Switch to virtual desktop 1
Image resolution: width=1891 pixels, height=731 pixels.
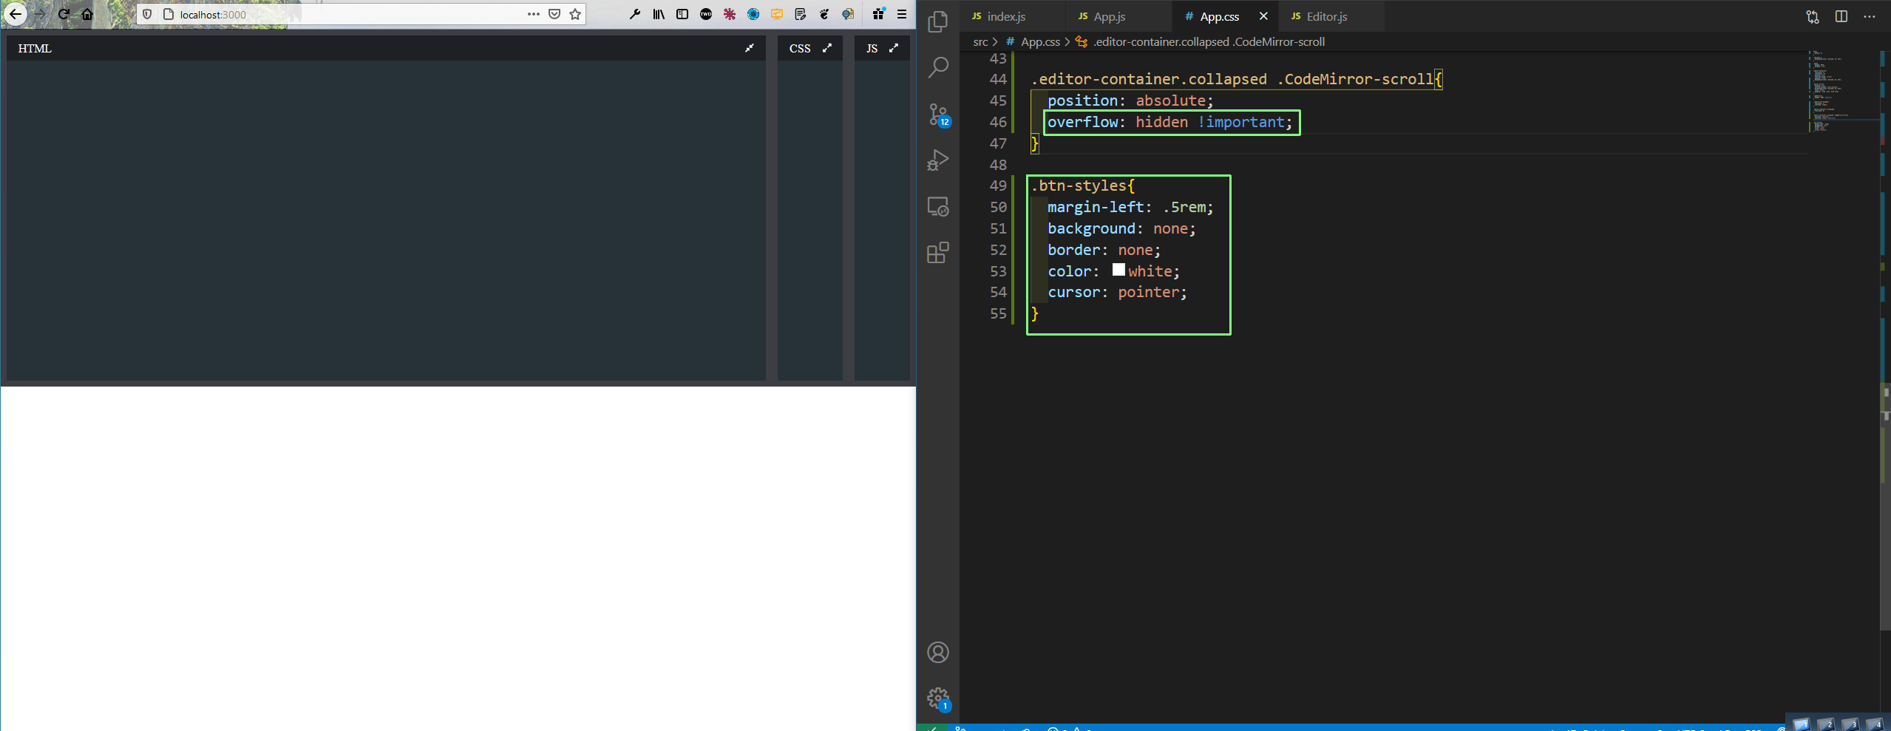point(1802,724)
